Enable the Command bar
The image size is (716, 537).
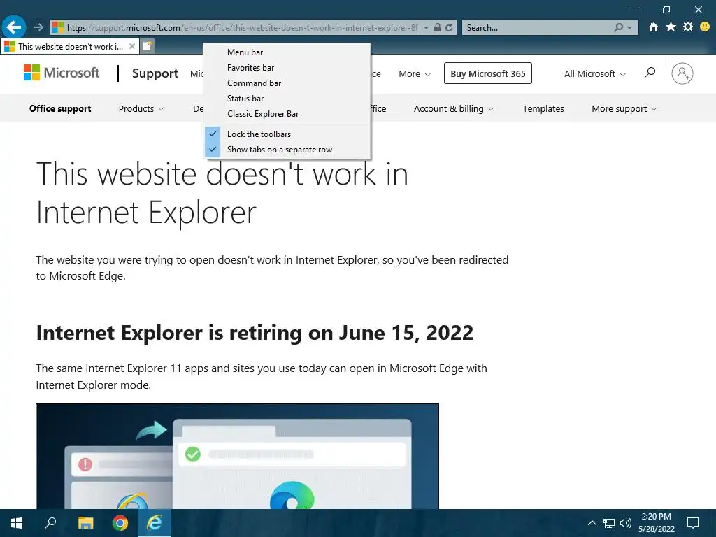287,83
